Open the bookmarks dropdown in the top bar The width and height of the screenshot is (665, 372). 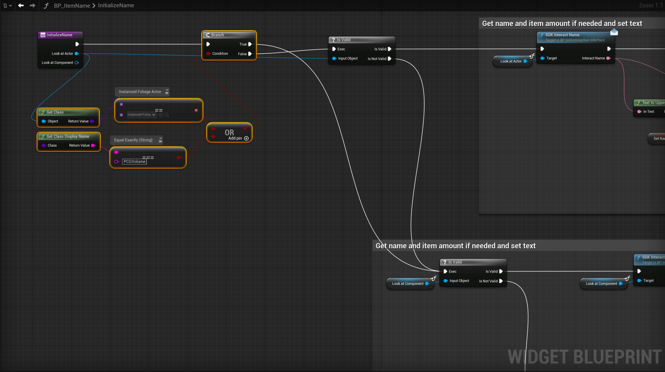coord(7,6)
